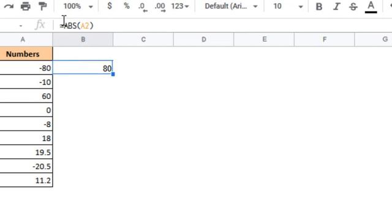Open the Default (Arial) font dropdown

tap(231, 6)
